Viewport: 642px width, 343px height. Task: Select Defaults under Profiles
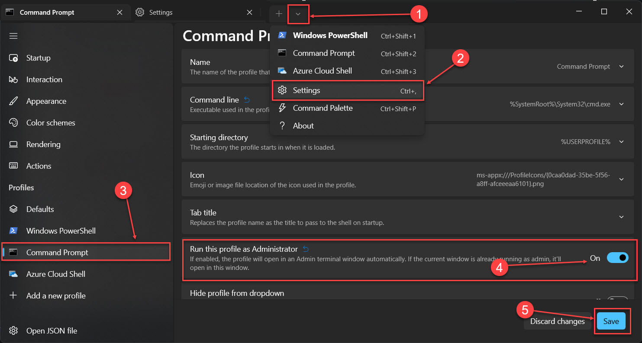coord(87,209)
